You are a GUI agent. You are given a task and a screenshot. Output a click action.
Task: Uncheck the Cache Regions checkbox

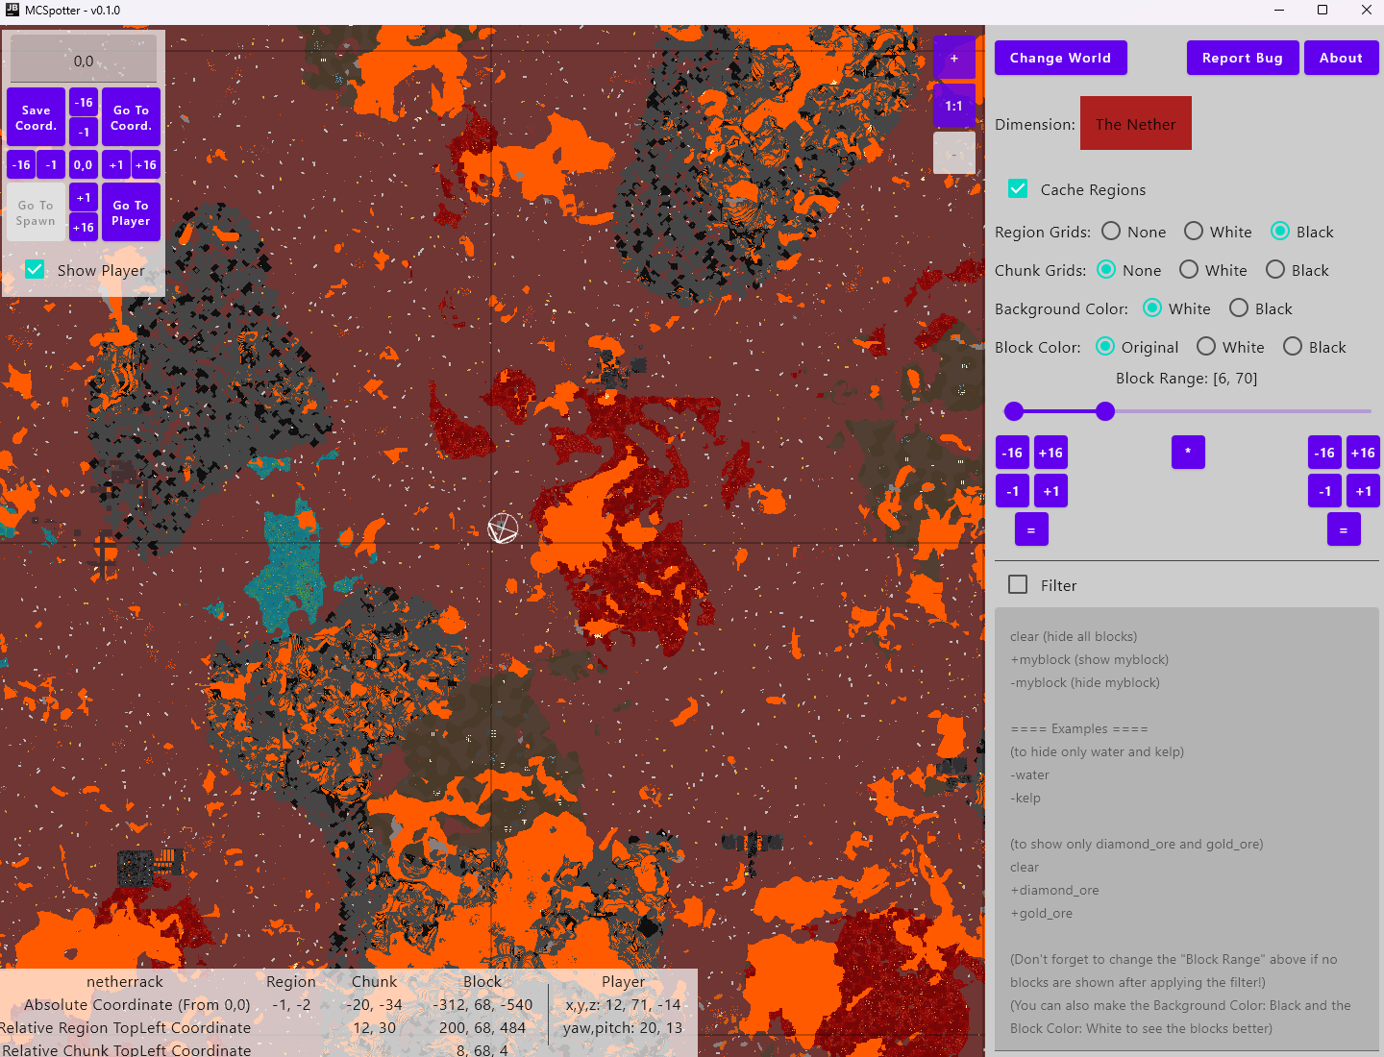1018,188
